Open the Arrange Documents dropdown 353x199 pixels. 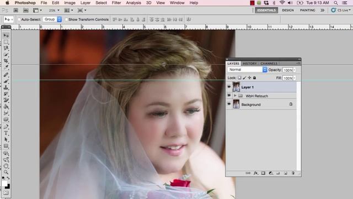click(x=68, y=11)
